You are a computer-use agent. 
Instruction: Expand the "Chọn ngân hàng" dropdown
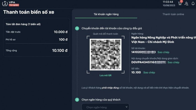tap(105, 107)
